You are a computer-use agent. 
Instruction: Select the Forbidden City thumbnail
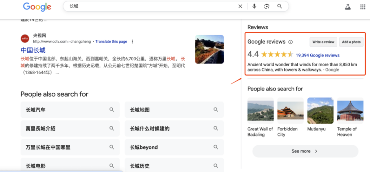(x=290, y=111)
